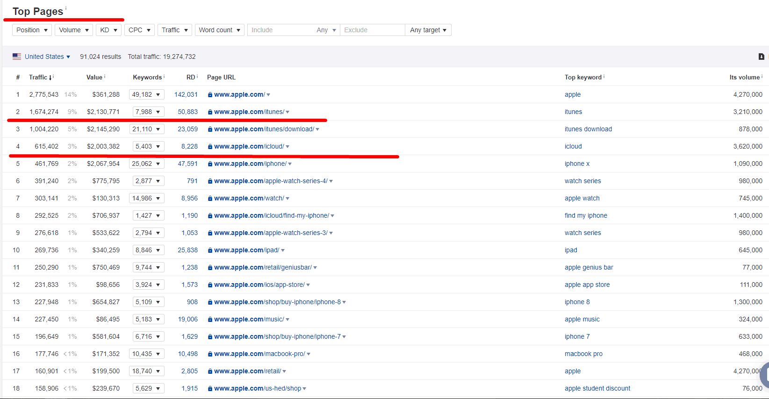Sort by the Value column header
The image size is (769, 399).
coord(94,77)
